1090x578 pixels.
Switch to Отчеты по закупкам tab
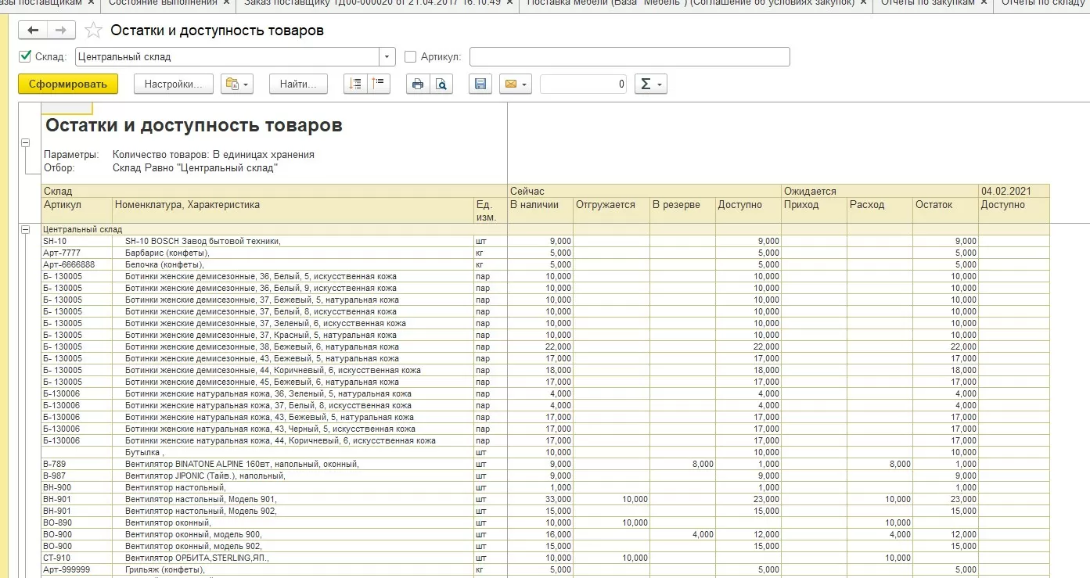tap(928, 3)
